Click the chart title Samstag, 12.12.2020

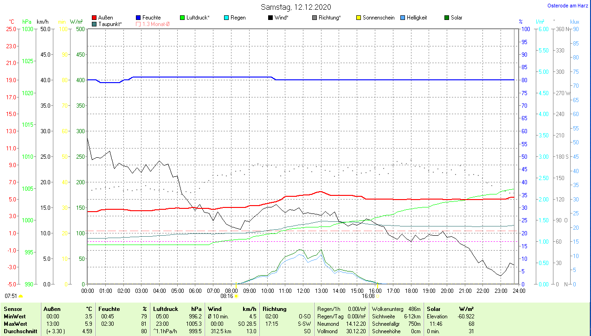tap(295, 7)
